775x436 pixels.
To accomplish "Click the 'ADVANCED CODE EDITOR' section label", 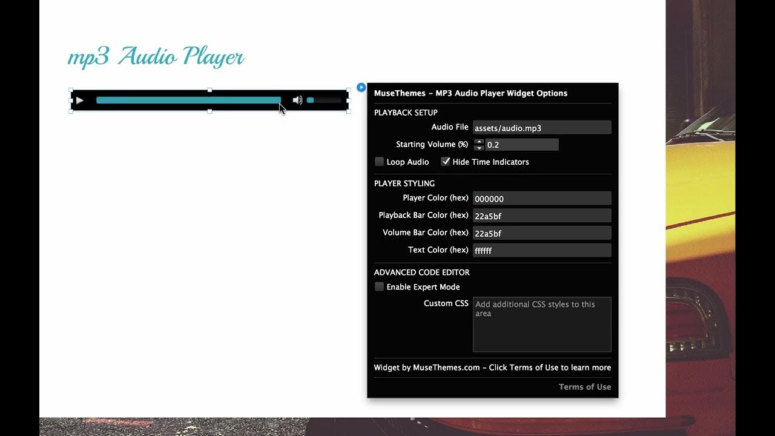I will tap(422, 272).
